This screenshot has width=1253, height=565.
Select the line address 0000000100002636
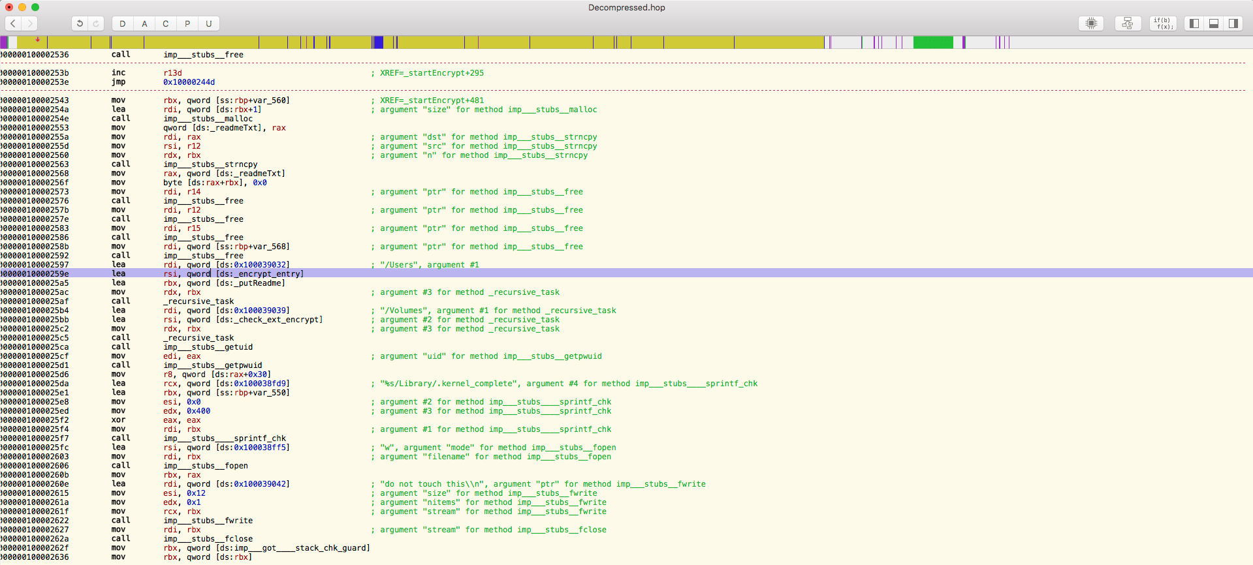tap(35, 557)
